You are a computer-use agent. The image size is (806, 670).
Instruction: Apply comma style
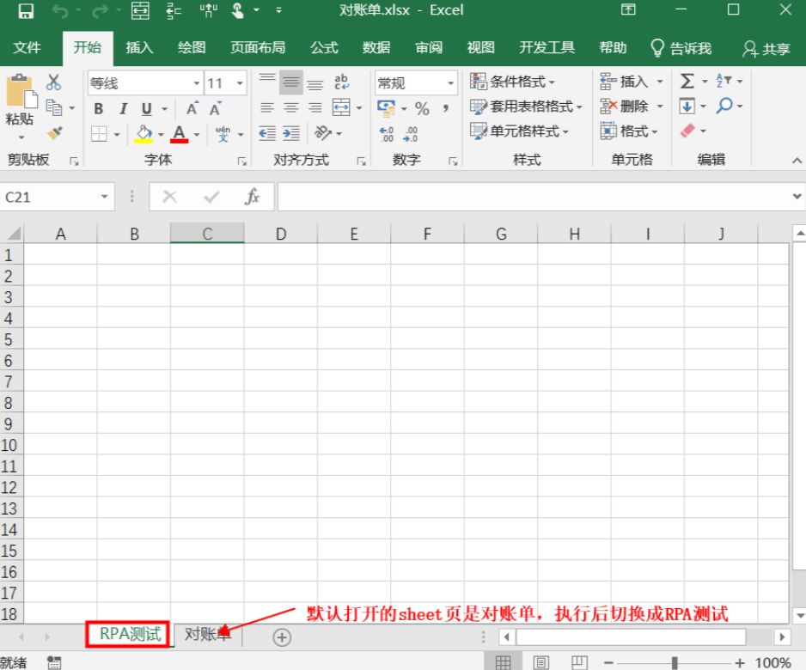coord(446,108)
